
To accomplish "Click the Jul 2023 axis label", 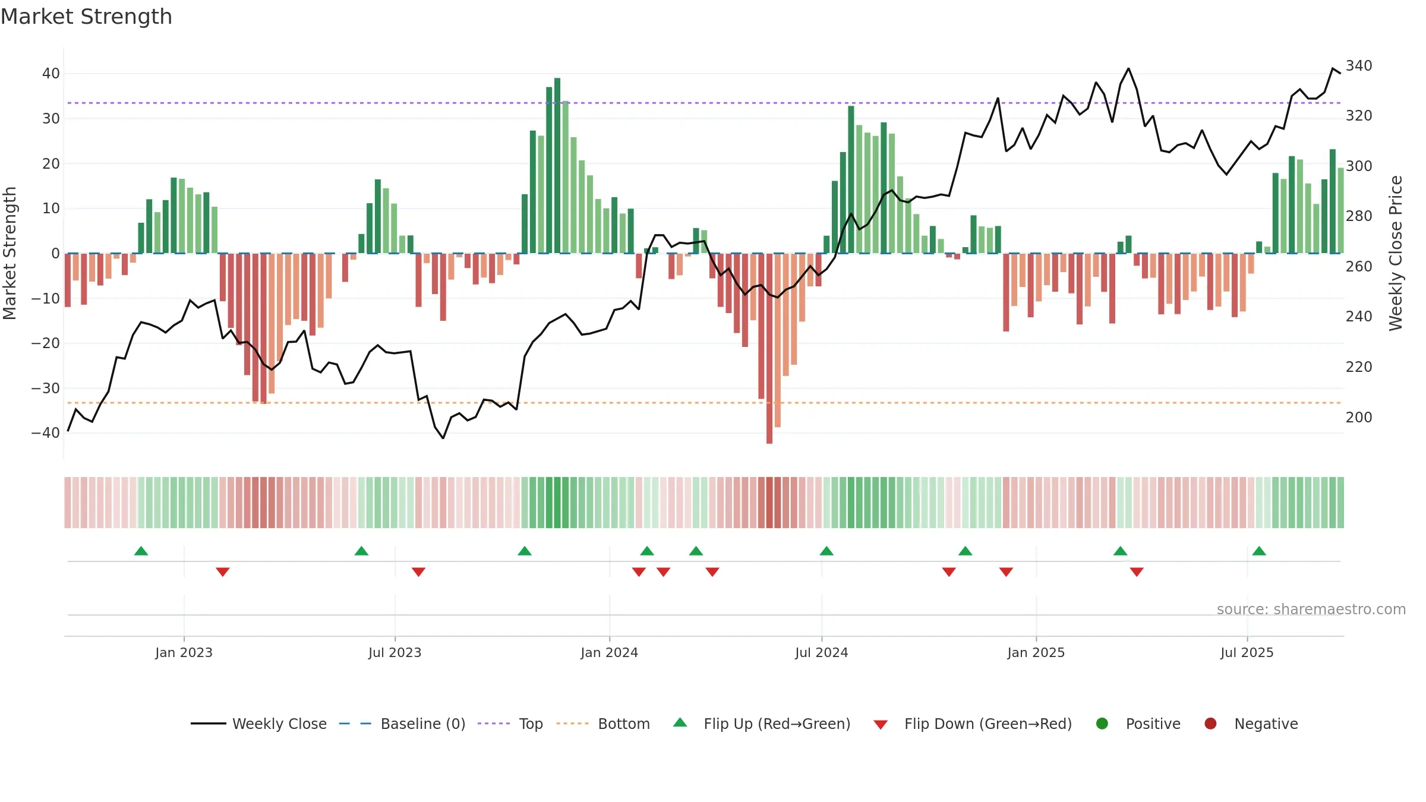I will click(x=395, y=652).
